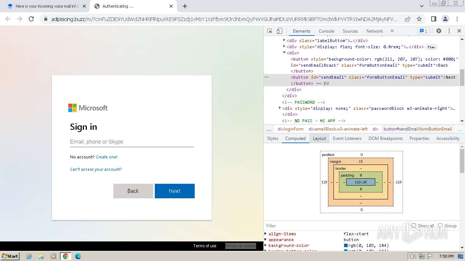Expand the align-items computed property
This screenshot has height=261, width=465.
coord(266,234)
